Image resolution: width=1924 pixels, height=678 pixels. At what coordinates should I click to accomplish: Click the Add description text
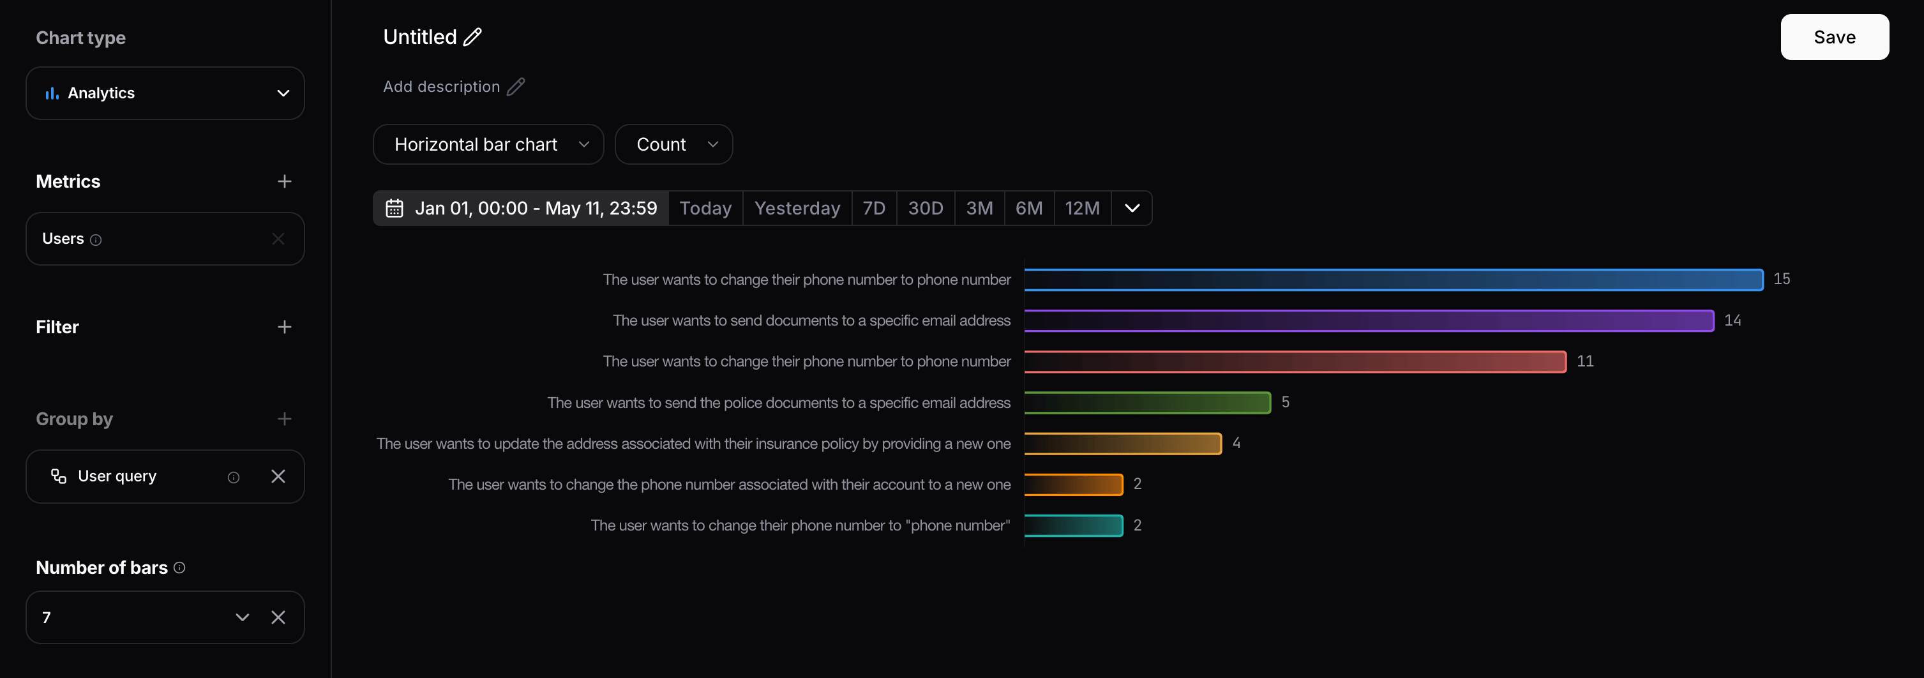[x=441, y=87]
